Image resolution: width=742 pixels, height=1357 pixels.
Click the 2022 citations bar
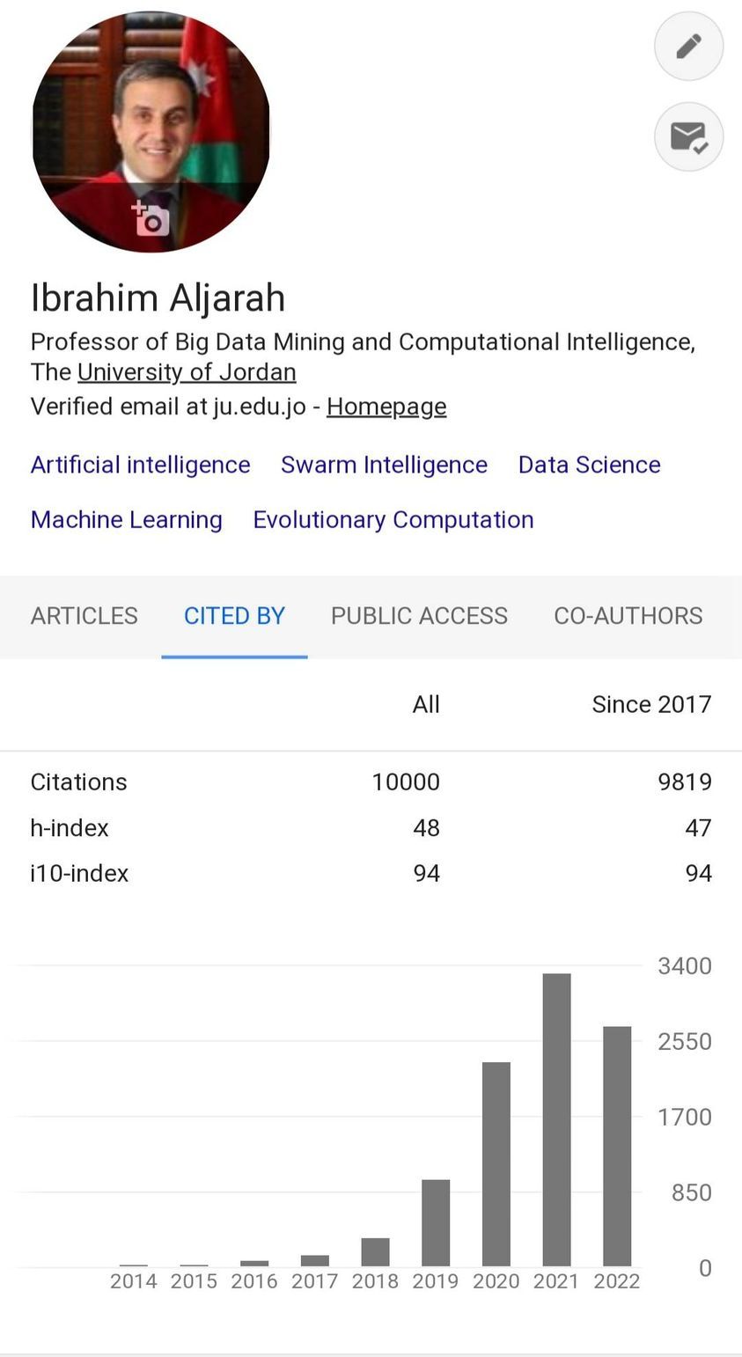[617, 1146]
